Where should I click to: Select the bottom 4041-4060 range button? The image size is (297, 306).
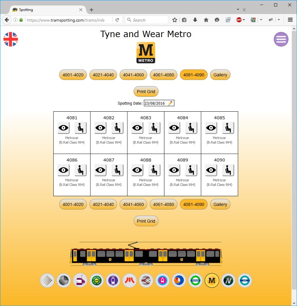[133, 204]
